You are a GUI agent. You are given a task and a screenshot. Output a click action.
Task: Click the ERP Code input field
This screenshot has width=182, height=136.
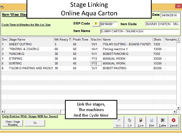click(109, 24)
